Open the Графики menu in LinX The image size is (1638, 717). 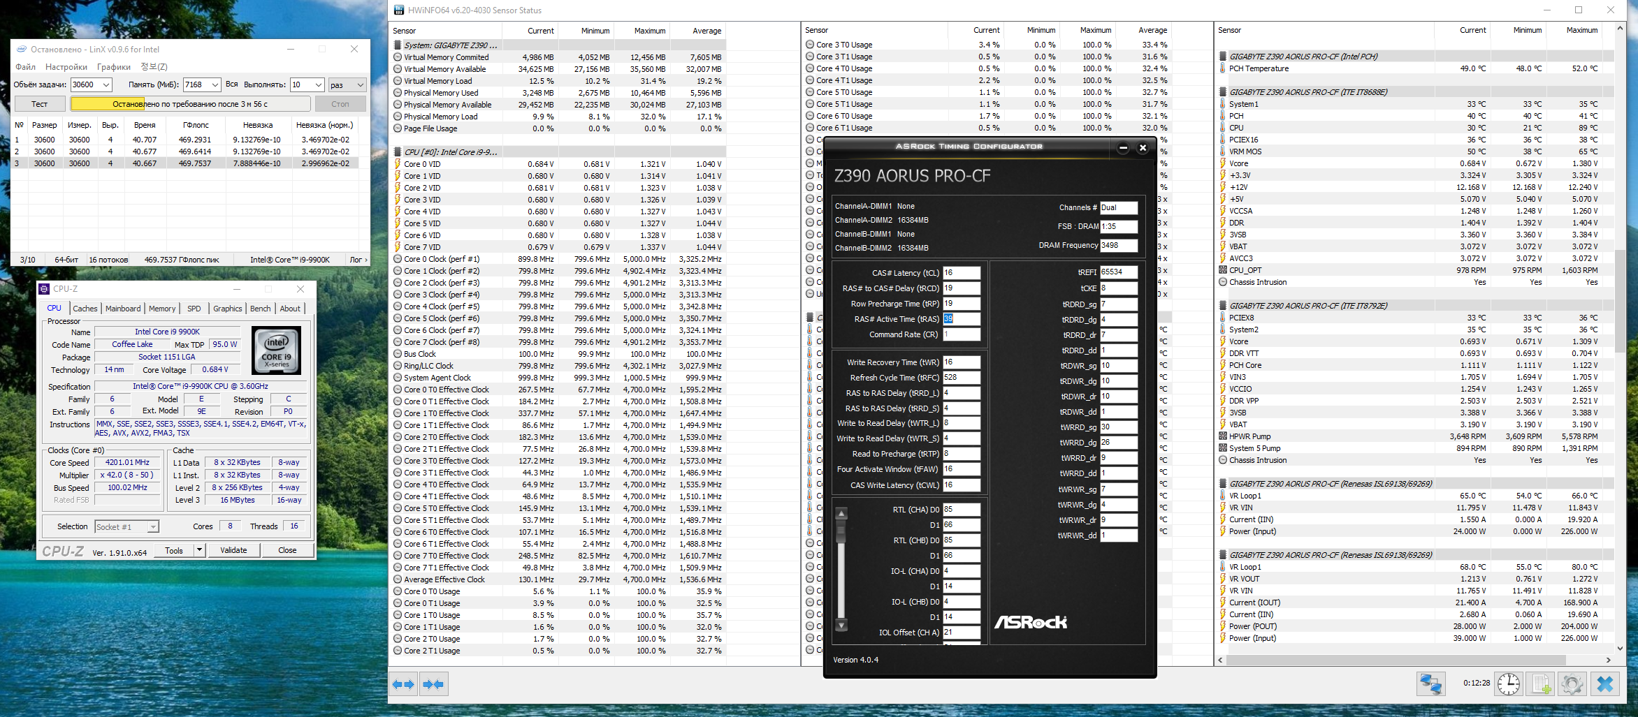(114, 67)
